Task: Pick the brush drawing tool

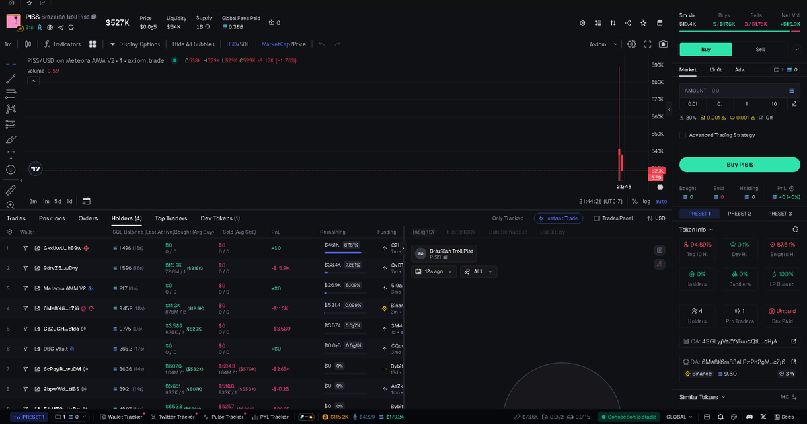Action: [x=11, y=140]
